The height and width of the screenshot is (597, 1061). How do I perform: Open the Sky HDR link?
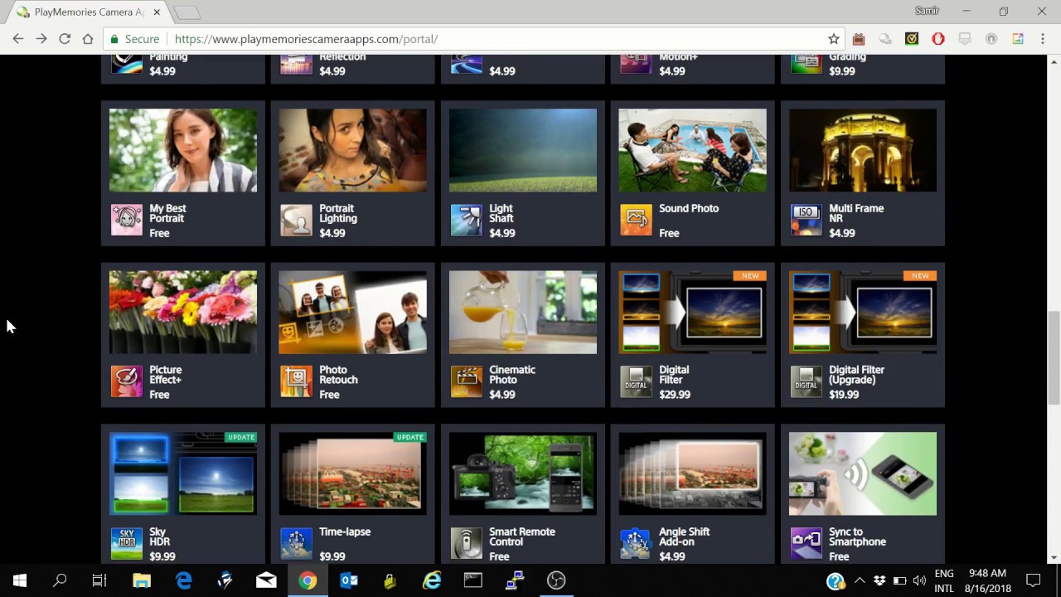[x=160, y=536]
